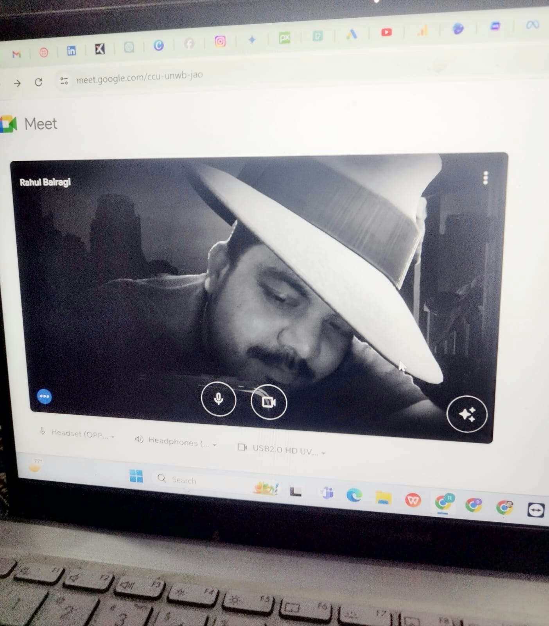The width and height of the screenshot is (549, 626).
Task: Open the Gmail bookmark
Action: click(16, 54)
